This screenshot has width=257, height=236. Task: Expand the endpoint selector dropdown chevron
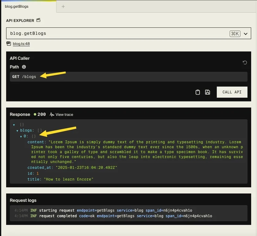point(245,34)
